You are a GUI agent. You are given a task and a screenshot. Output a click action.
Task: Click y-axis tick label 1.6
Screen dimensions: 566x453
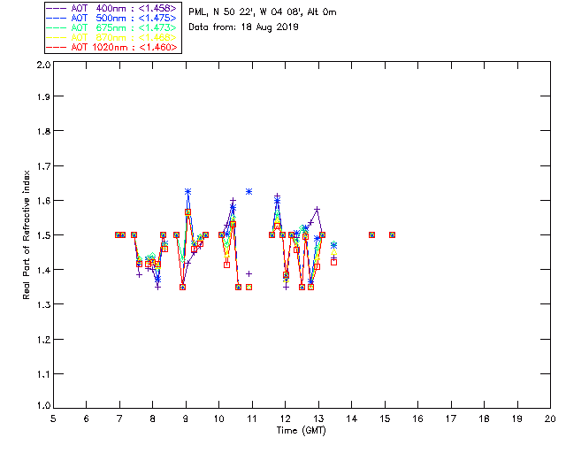pyautogui.click(x=43, y=201)
